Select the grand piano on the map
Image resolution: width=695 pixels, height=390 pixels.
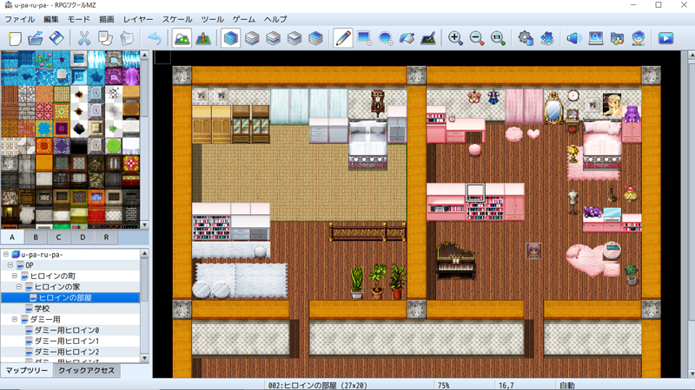(455, 261)
